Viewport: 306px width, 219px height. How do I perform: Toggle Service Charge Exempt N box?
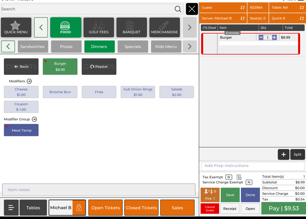249,182
